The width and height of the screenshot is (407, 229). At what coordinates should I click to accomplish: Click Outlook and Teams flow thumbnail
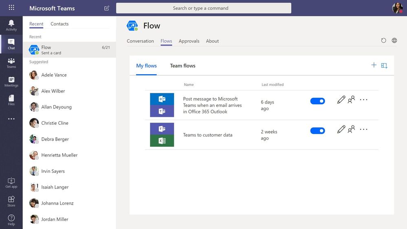coord(162,105)
